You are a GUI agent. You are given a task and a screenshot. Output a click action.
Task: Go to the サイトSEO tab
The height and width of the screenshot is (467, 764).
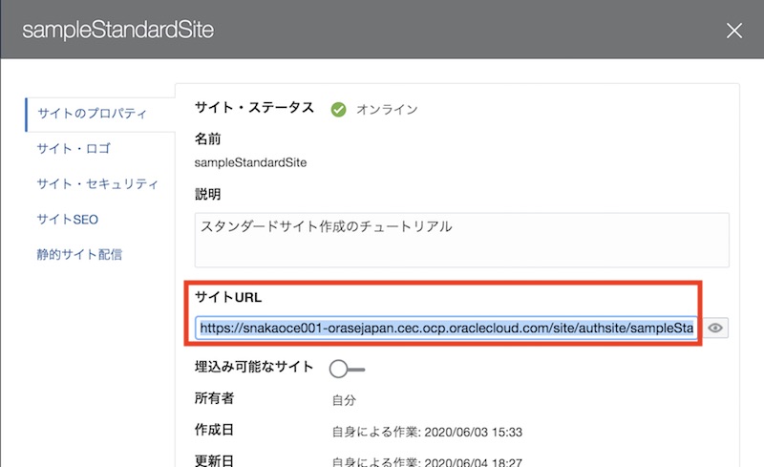point(68,220)
